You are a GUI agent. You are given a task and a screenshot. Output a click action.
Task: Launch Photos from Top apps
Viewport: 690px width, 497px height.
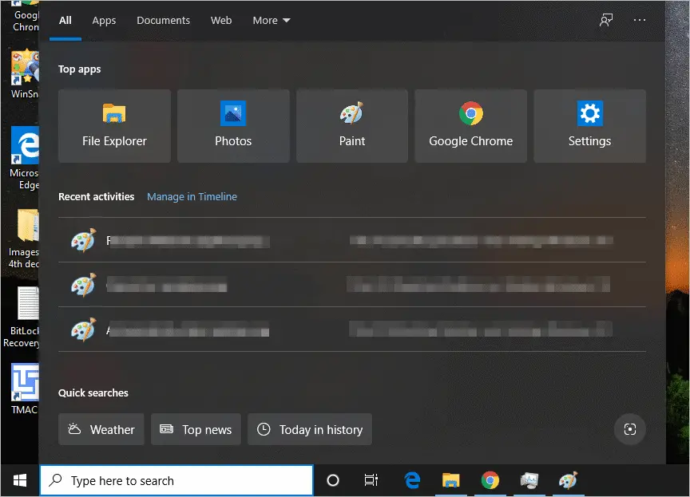[233, 126]
